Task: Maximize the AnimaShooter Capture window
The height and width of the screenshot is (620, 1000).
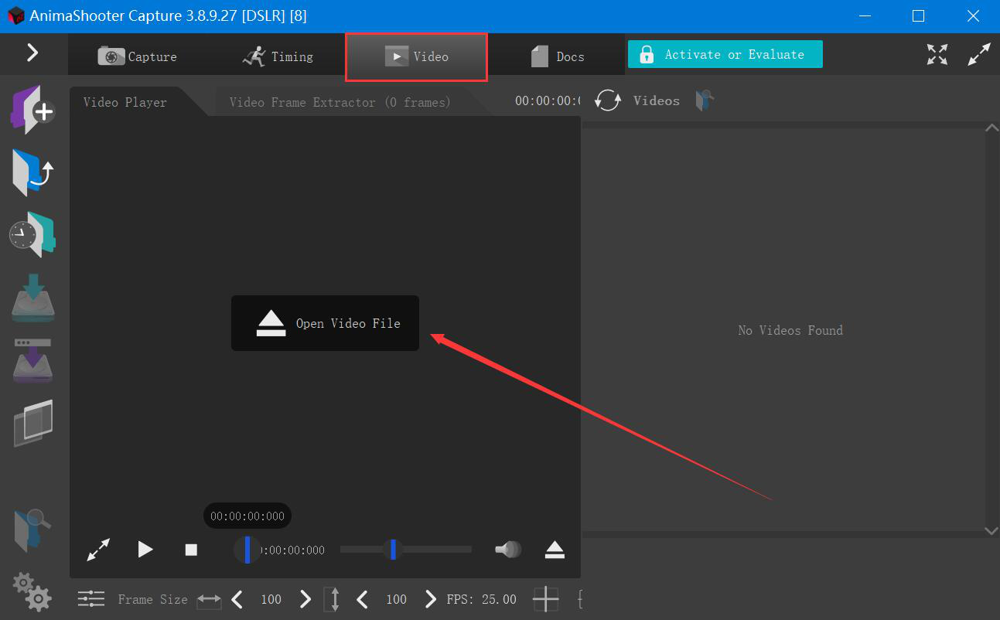Action: coord(918,15)
